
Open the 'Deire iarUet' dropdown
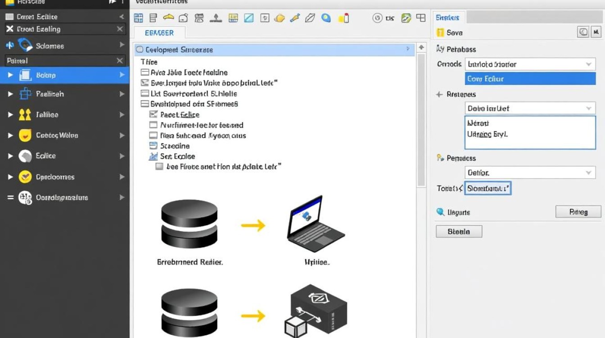(588, 109)
